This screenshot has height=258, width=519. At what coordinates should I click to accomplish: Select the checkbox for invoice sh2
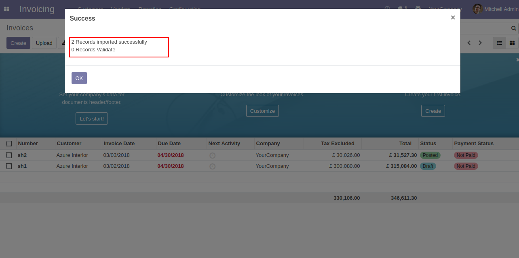[x=9, y=155]
